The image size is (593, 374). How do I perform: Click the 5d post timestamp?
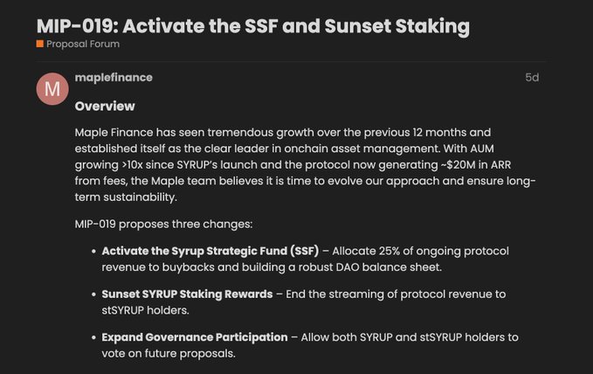coord(532,78)
